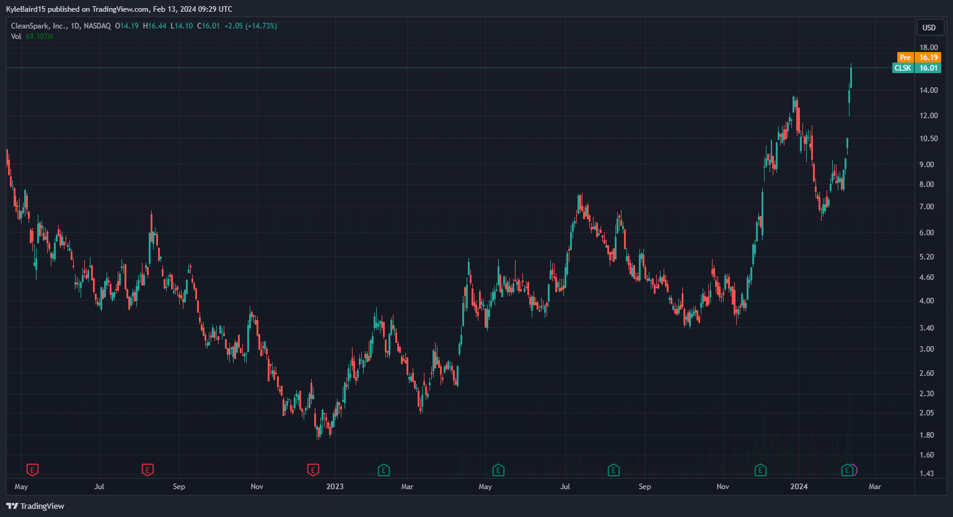Click the 2023 label on time axis
Image resolution: width=953 pixels, height=517 pixels.
click(x=335, y=487)
